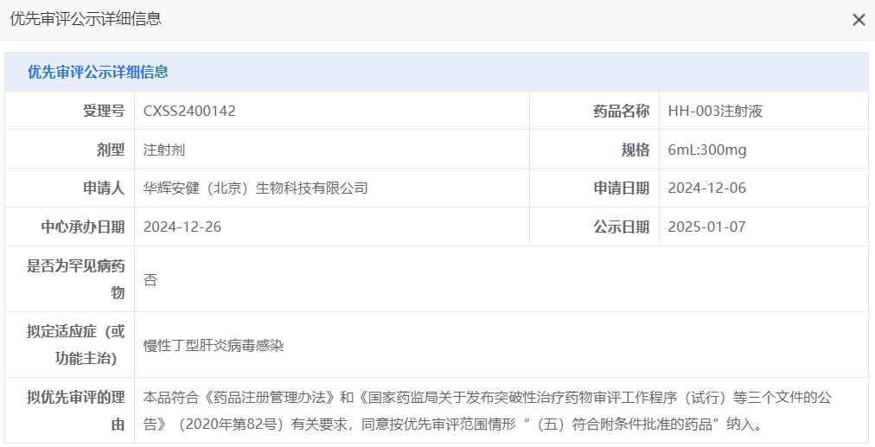Select the center handling date 2024-12-26

[182, 227]
